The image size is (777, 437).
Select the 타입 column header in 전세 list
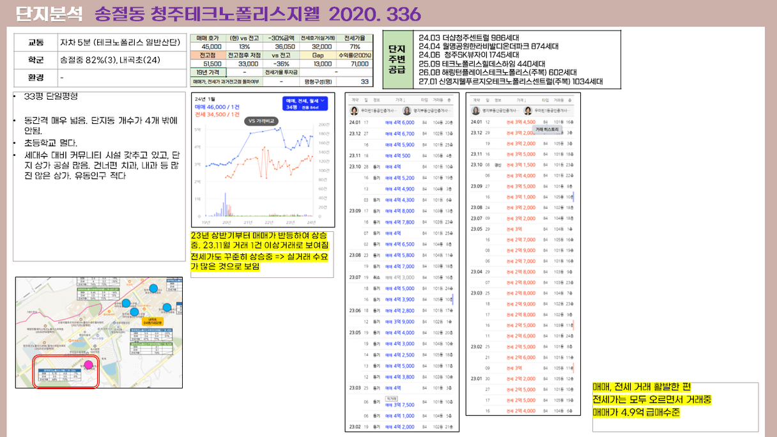[545, 100]
